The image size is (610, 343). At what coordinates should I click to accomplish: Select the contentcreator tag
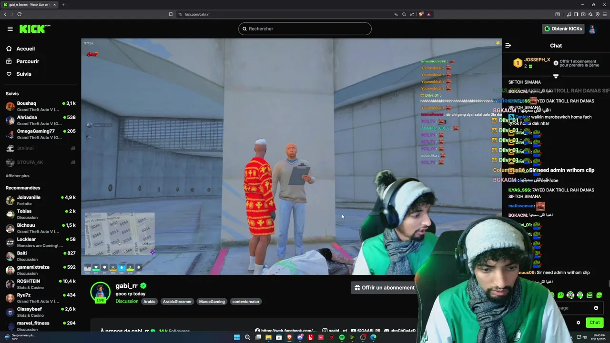(246, 302)
